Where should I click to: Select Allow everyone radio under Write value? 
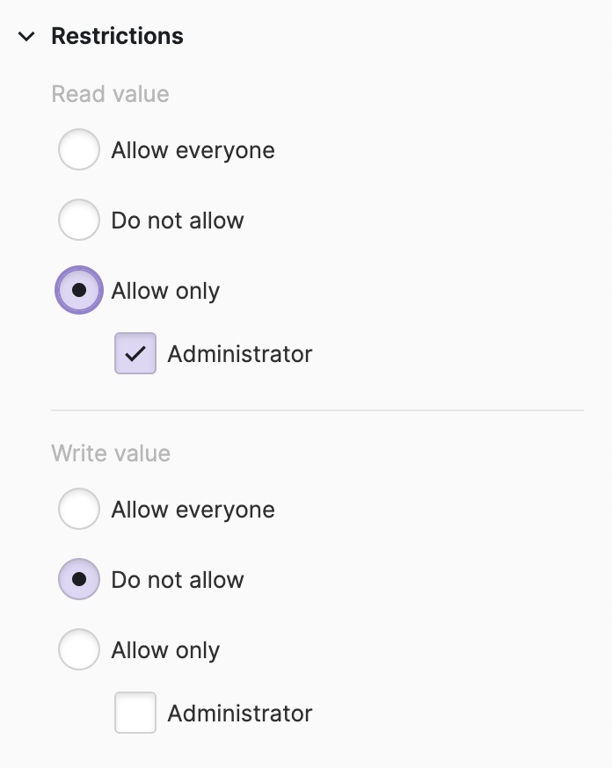[79, 510]
